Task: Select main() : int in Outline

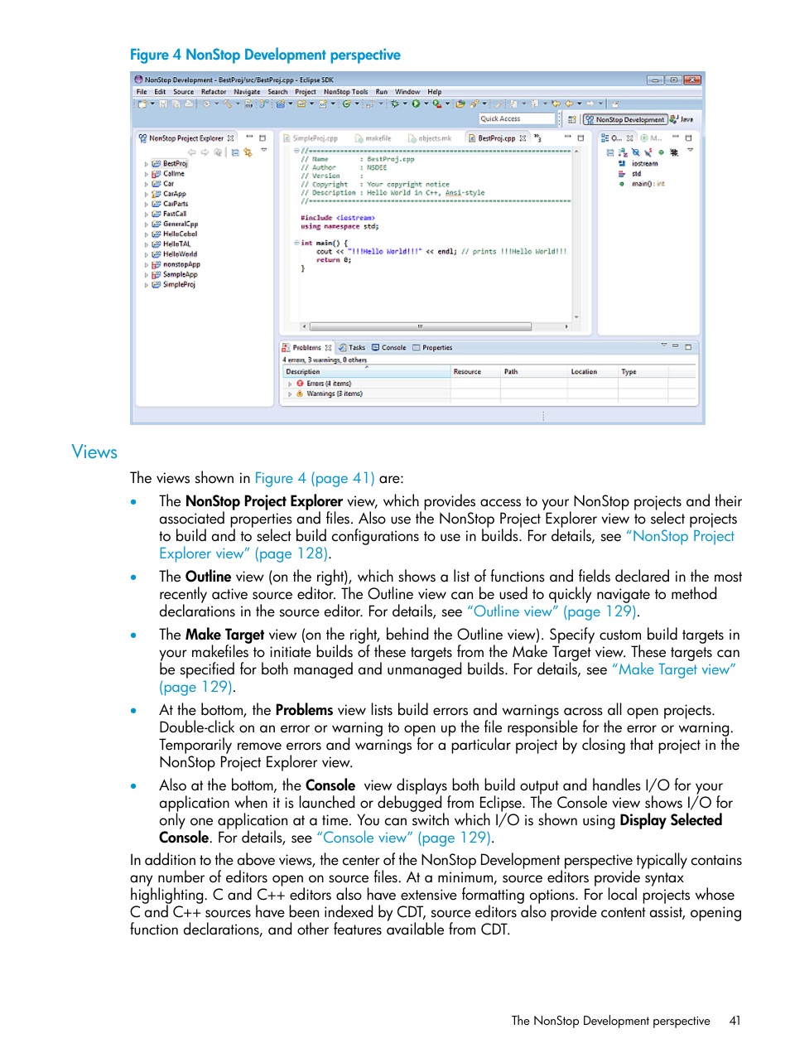Action: 643,184
